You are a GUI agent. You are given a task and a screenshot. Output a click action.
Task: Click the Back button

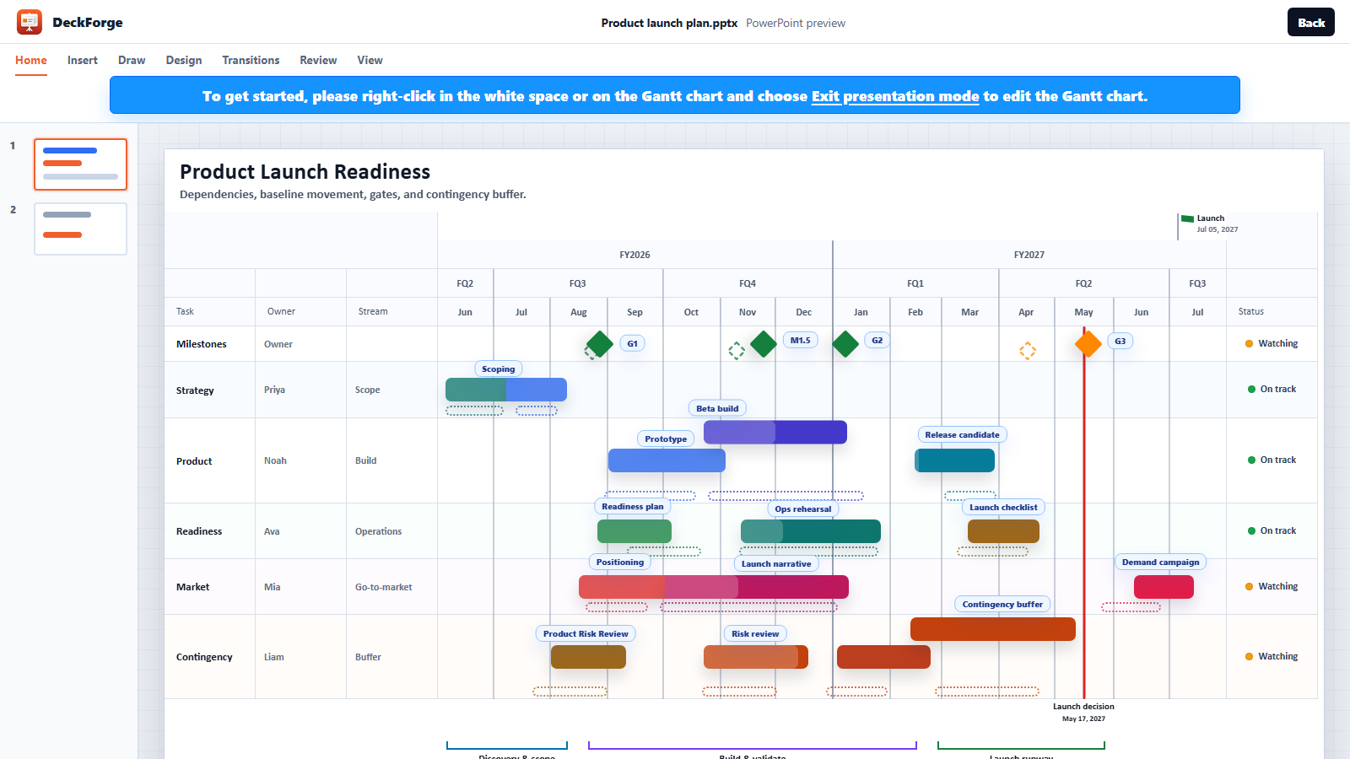pos(1311,22)
